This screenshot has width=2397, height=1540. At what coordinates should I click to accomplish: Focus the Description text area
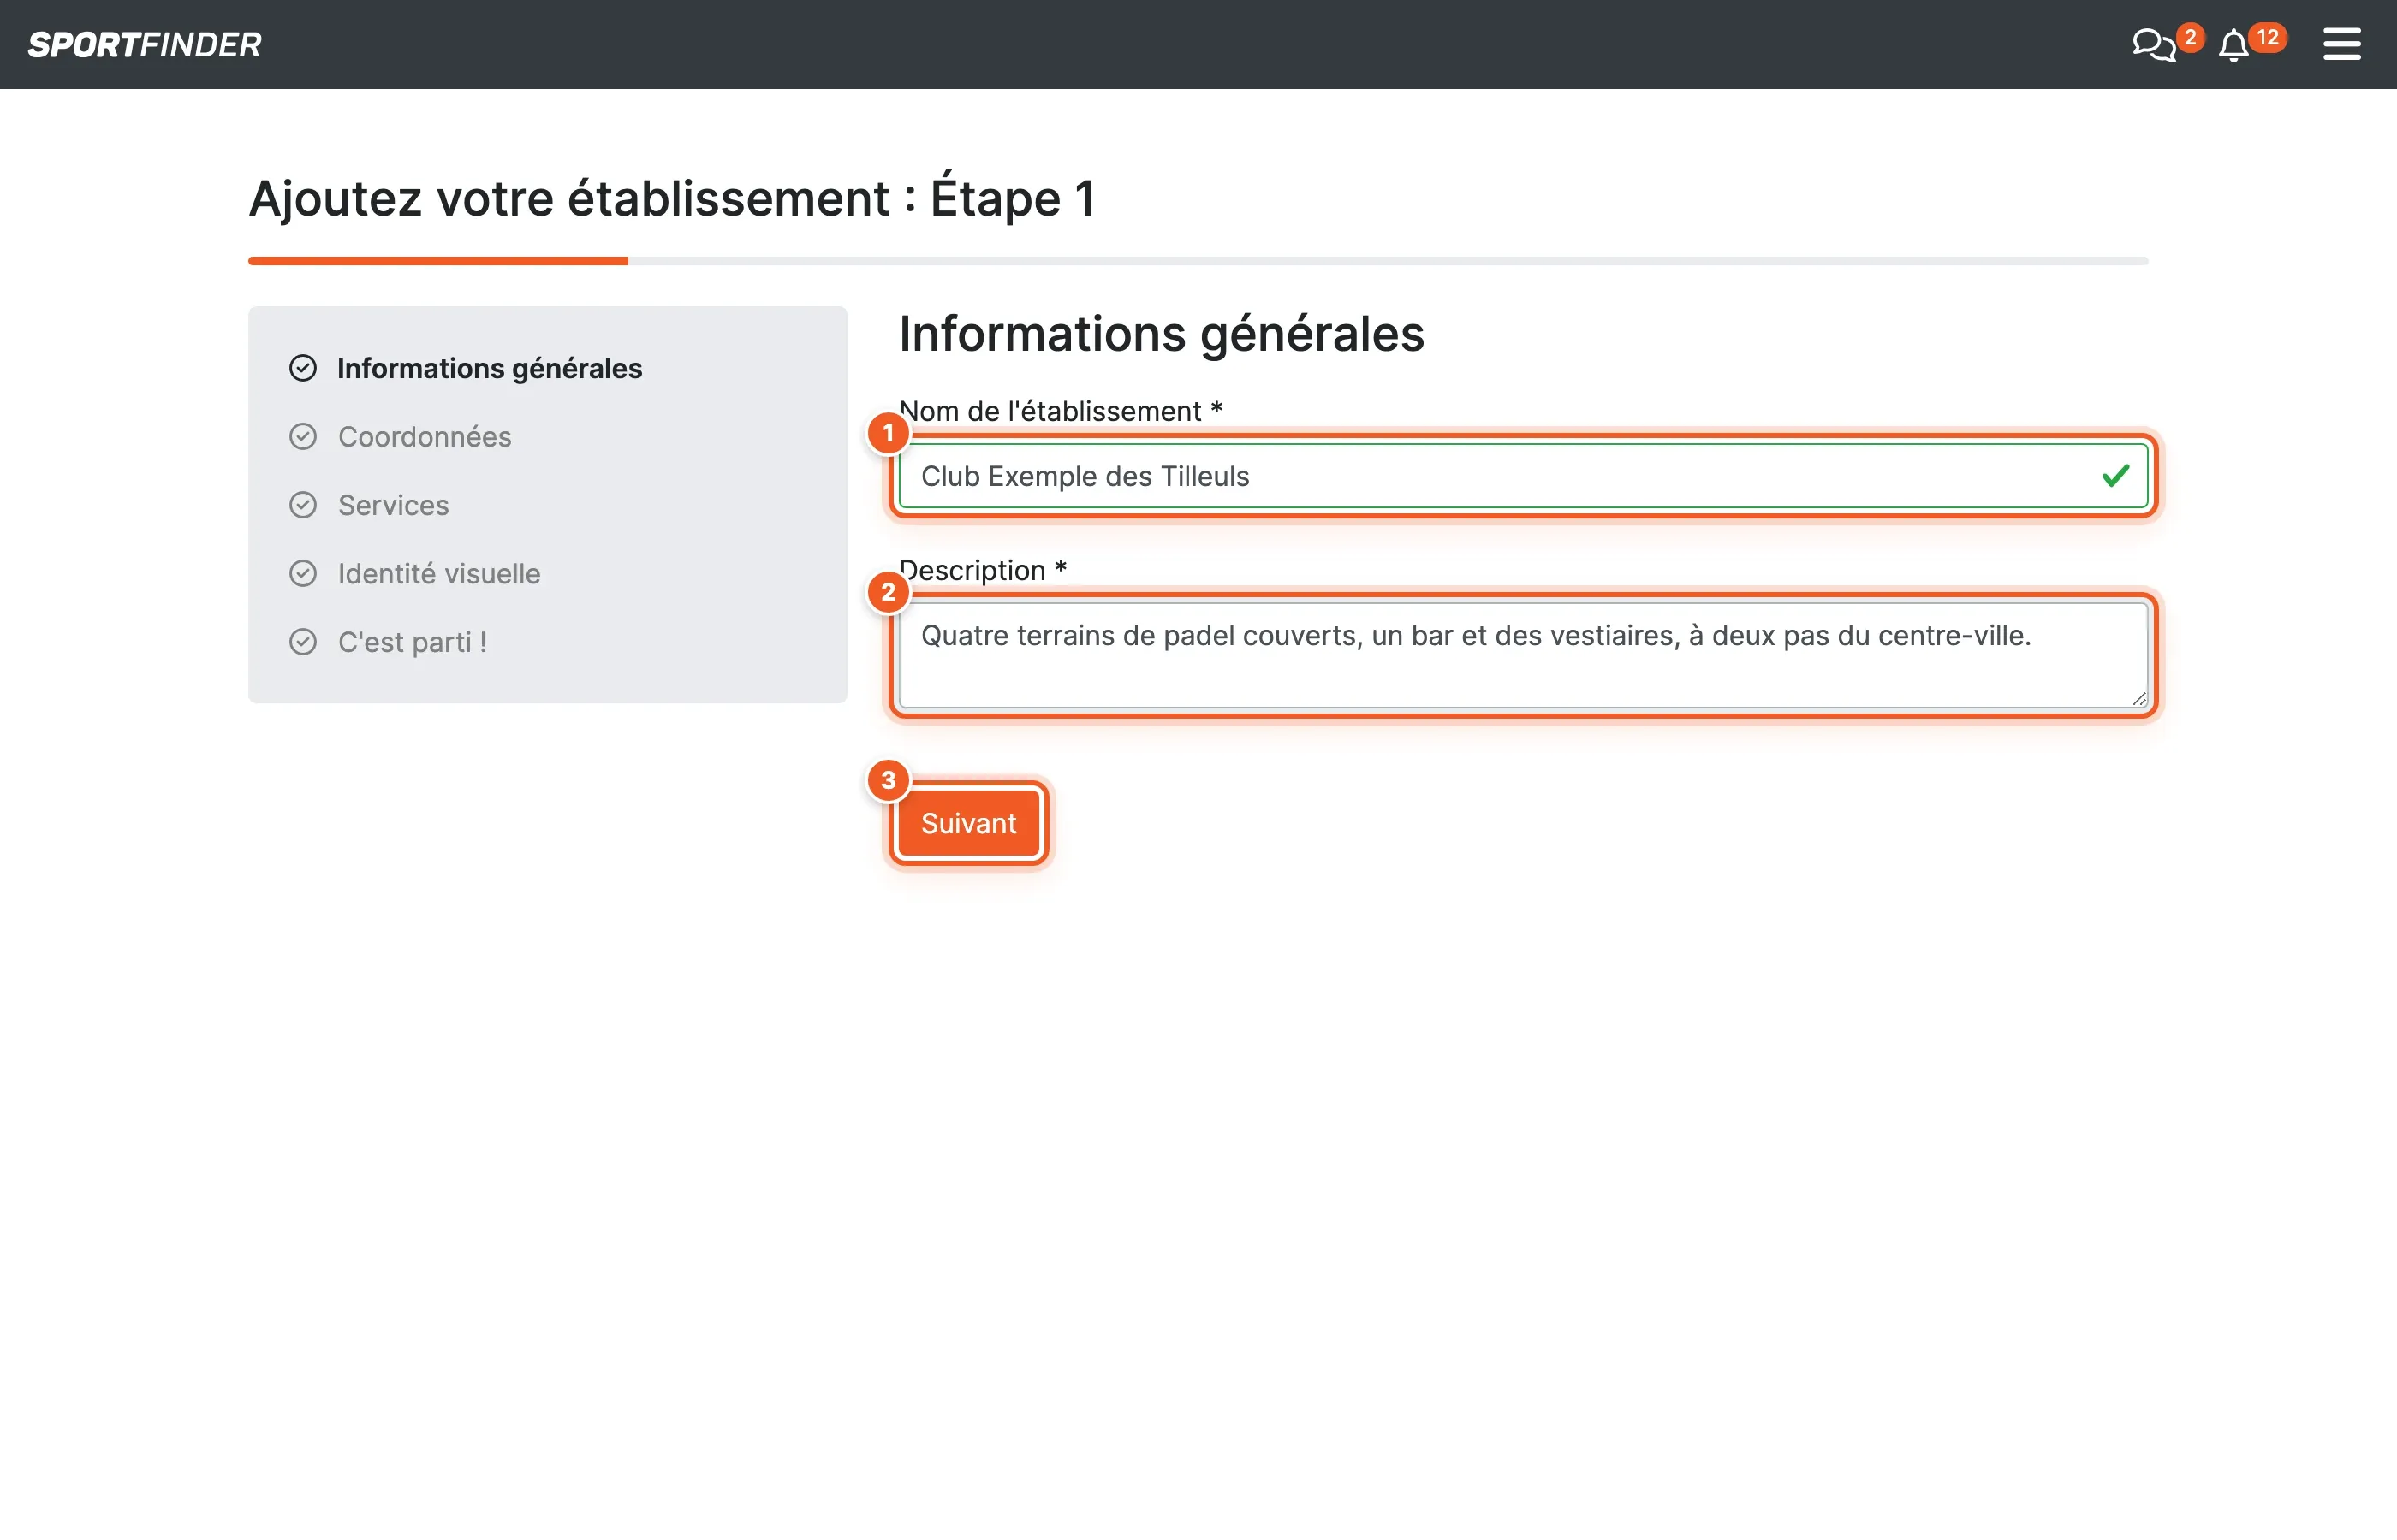(1523, 655)
